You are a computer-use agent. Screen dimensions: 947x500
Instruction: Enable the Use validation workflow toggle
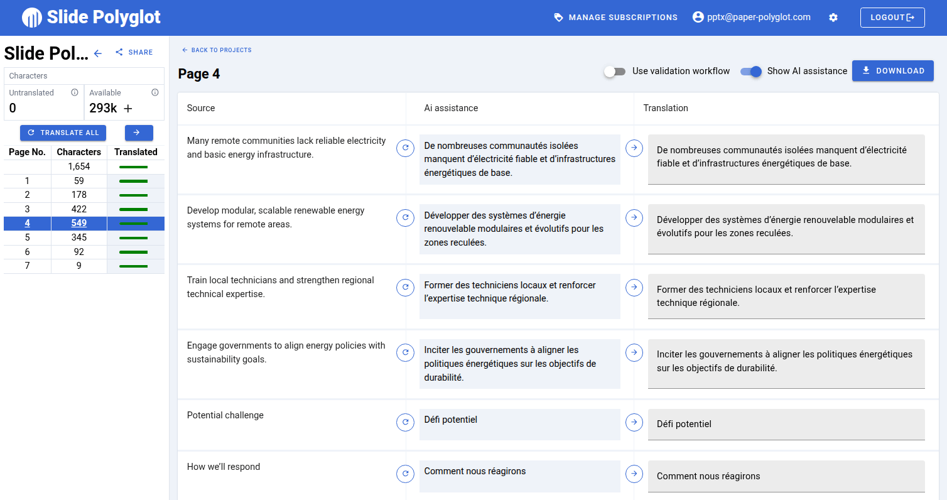pyautogui.click(x=615, y=71)
